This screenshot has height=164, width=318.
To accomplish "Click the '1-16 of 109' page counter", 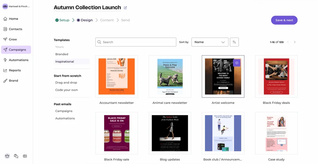I will click(277, 42).
